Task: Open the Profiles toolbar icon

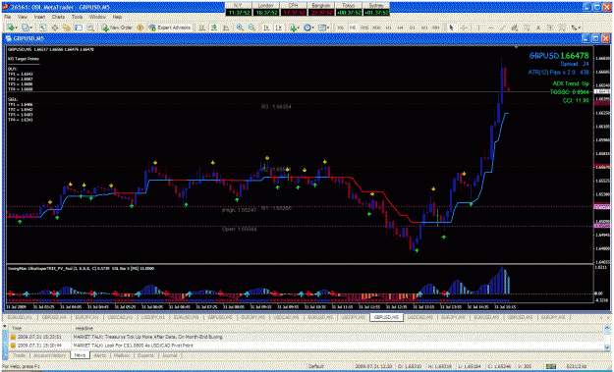Action: point(26,27)
